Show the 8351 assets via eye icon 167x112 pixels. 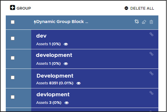coord(79,83)
